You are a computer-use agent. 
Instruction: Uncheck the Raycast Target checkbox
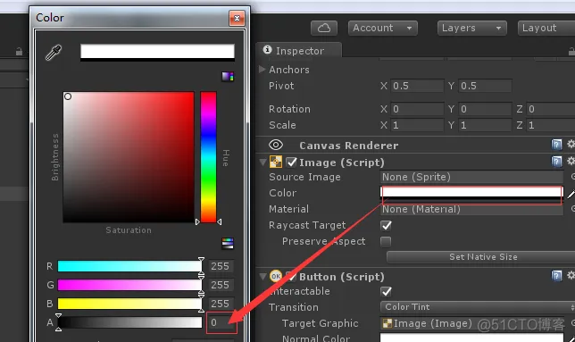386,225
